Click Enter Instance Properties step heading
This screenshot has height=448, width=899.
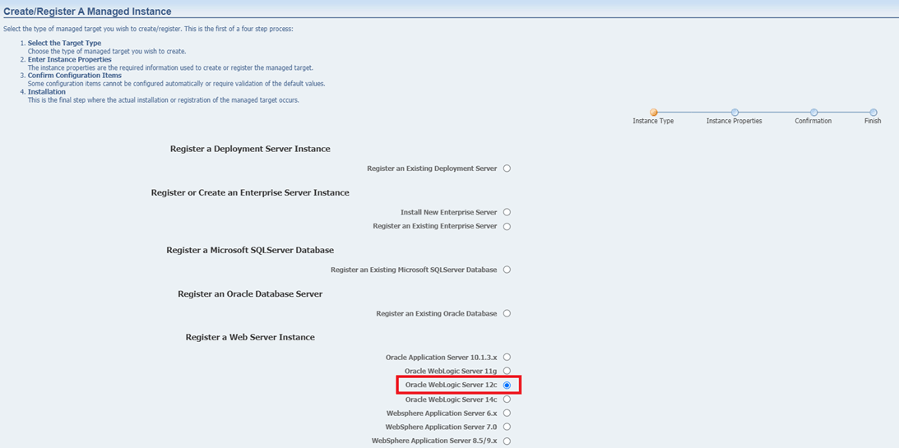click(x=69, y=59)
